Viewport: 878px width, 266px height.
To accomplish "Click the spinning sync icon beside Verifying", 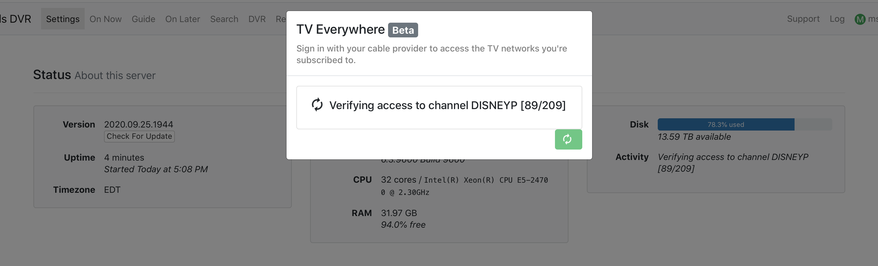I will 317,105.
